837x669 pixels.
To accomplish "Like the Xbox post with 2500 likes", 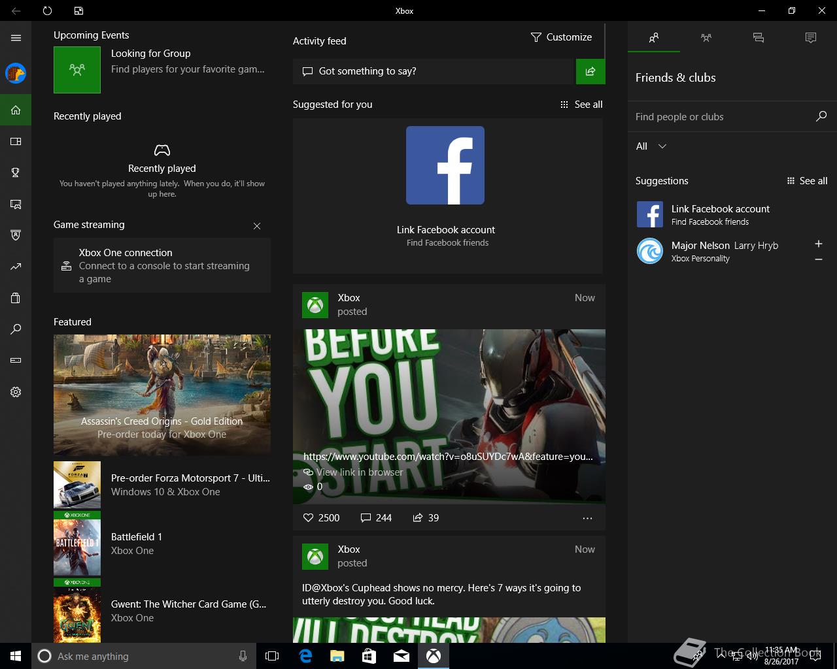I will pos(321,517).
